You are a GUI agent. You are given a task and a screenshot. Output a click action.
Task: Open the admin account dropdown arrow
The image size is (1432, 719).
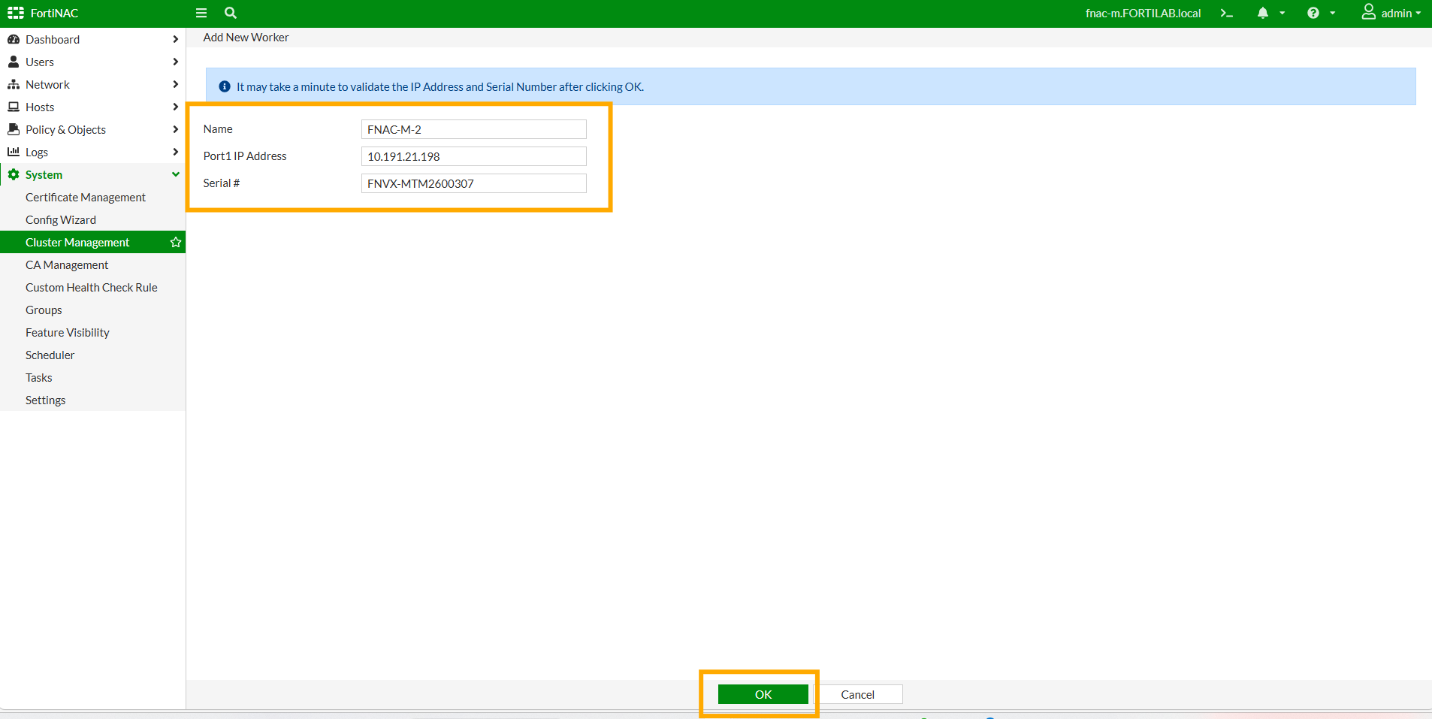(1418, 13)
